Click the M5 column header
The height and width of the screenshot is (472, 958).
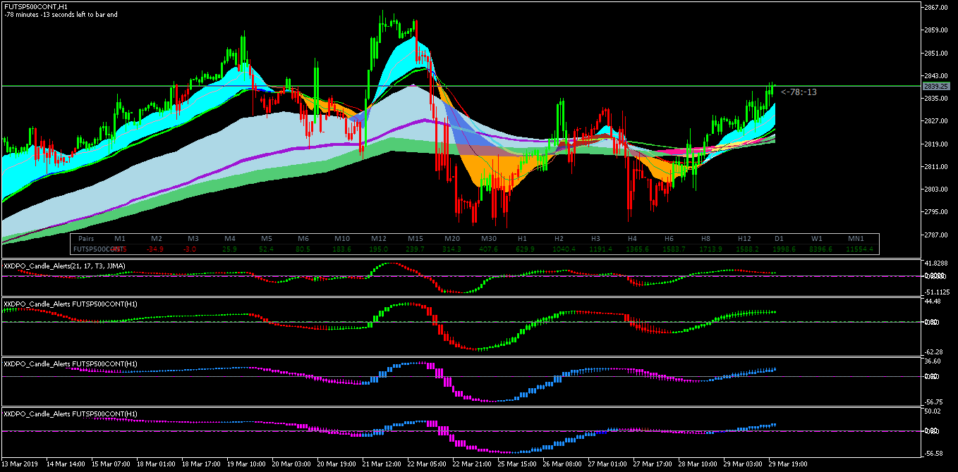266,239
